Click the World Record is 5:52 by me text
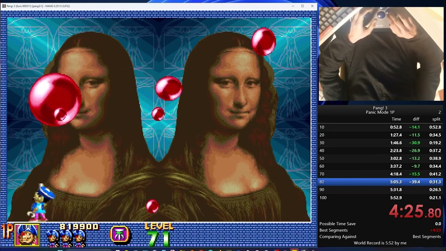 [380, 243]
